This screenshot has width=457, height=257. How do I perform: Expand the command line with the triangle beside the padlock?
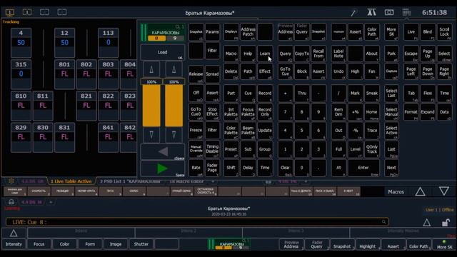(x=427, y=223)
